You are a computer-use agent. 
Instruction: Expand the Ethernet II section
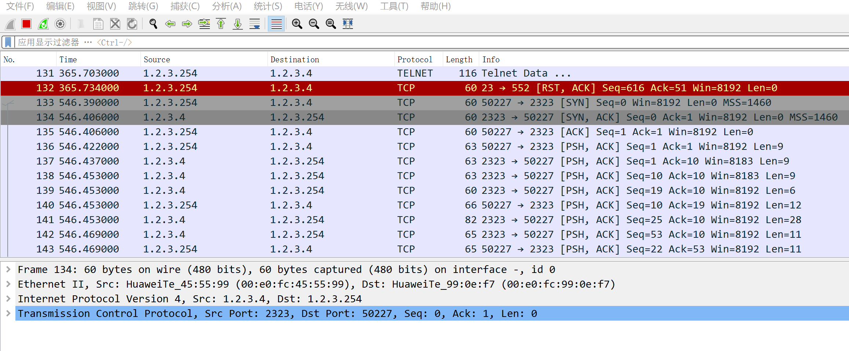(x=8, y=284)
